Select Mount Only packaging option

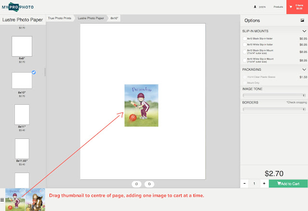pos(244,83)
